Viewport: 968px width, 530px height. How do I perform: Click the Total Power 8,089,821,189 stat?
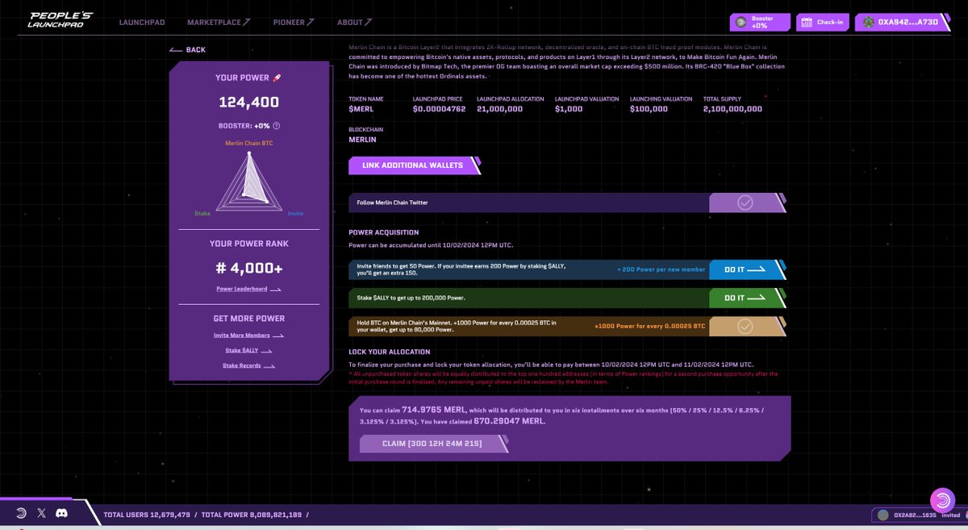click(x=252, y=514)
